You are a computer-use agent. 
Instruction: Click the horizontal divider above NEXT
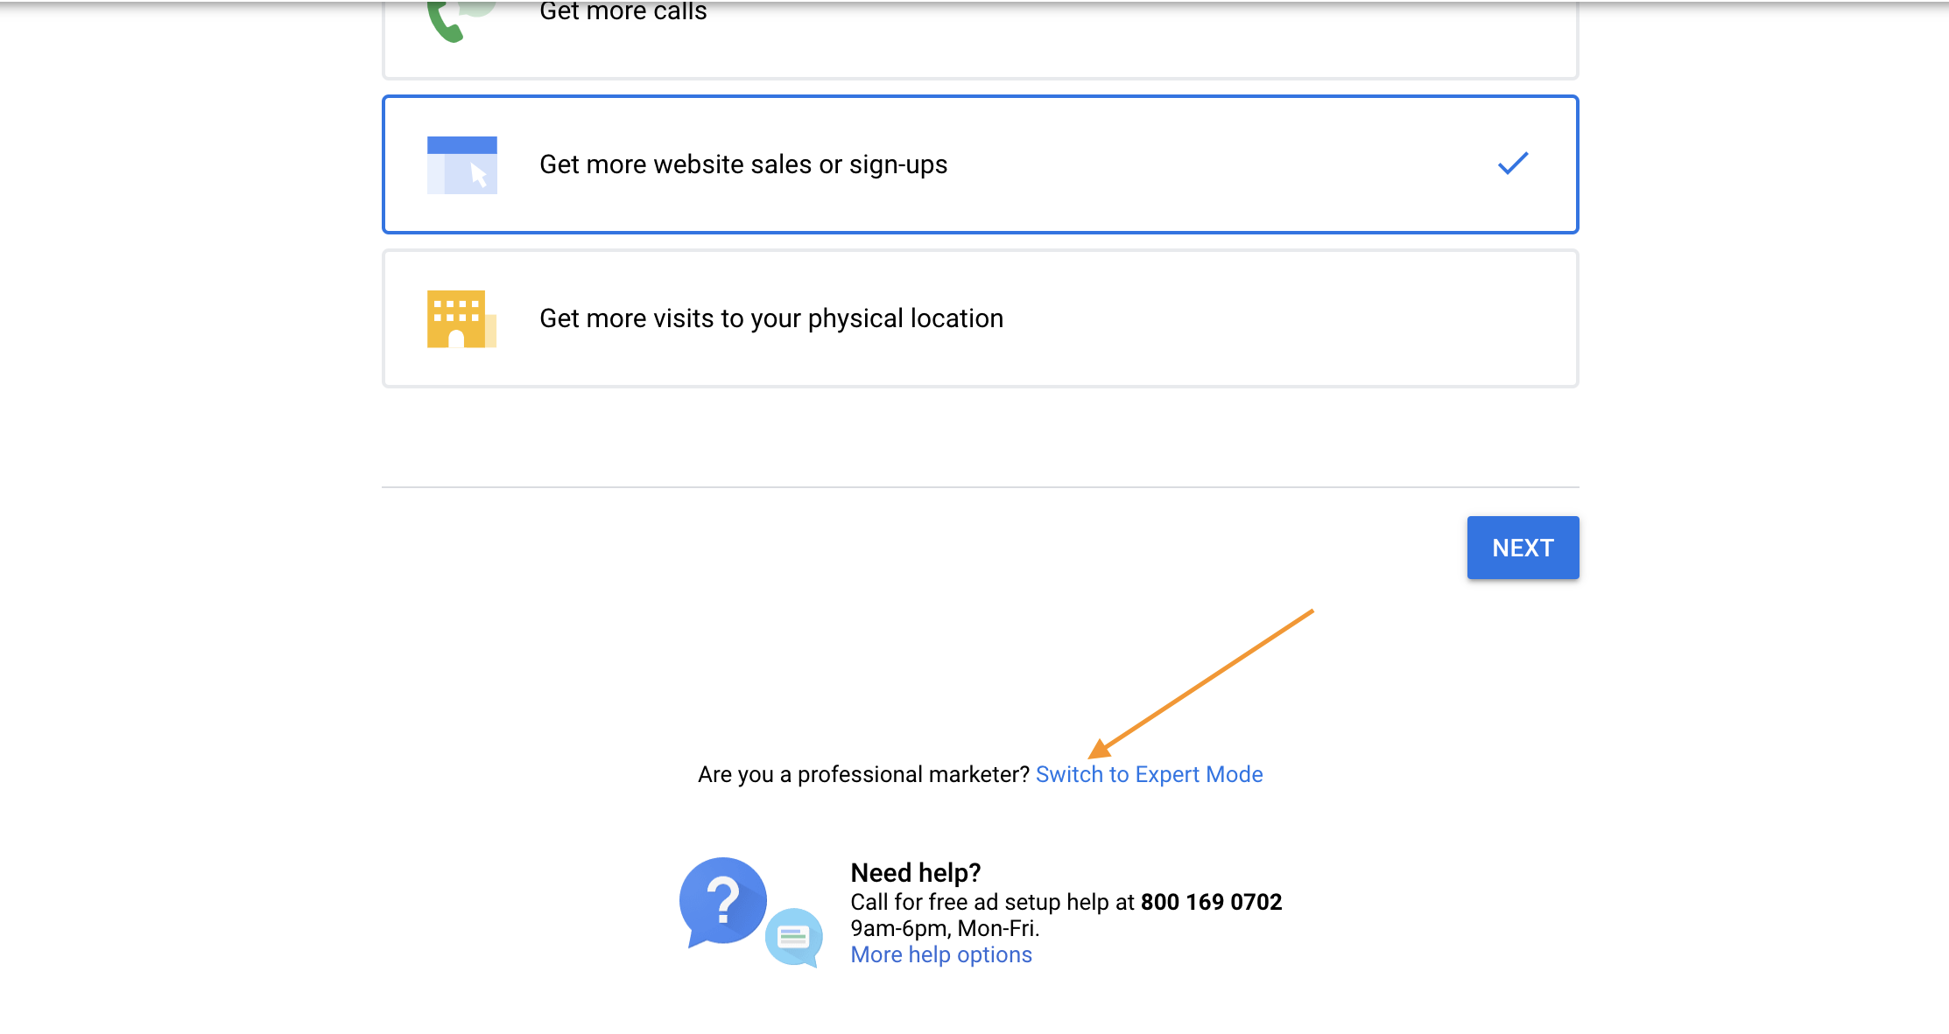980,487
